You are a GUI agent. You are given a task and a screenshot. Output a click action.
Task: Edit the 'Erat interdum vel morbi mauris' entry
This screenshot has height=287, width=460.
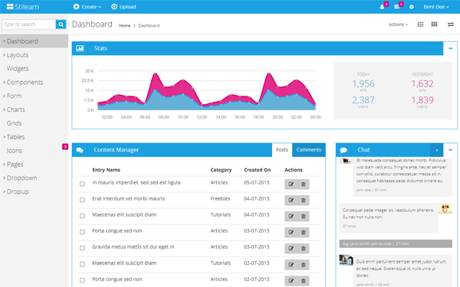pyautogui.click(x=291, y=201)
